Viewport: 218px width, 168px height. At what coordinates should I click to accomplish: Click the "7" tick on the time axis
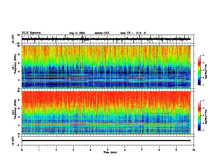tap(142, 150)
